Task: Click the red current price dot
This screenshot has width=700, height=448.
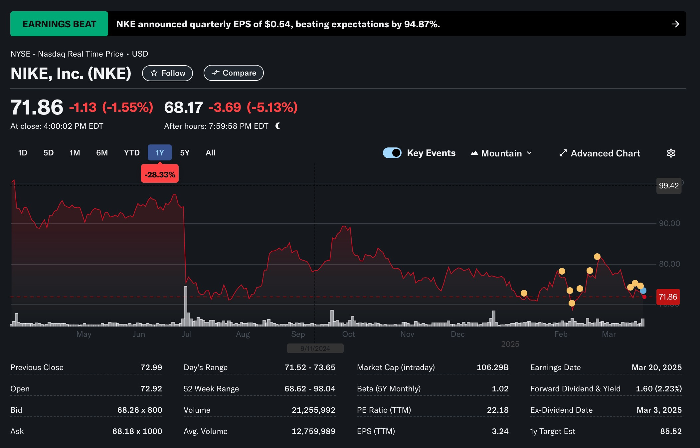Action: tap(644, 297)
